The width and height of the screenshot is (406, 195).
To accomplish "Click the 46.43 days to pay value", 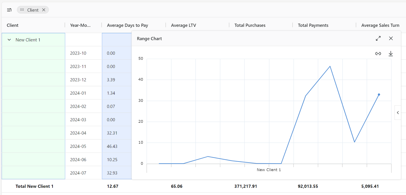I will click(112, 146).
